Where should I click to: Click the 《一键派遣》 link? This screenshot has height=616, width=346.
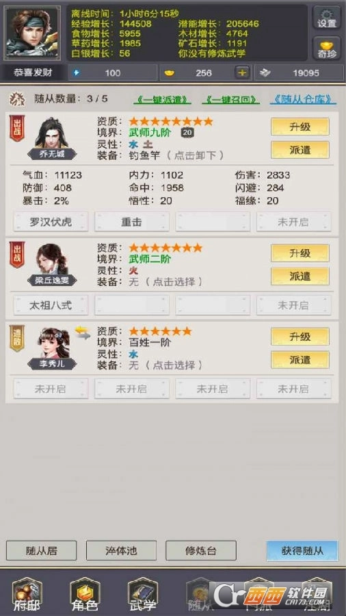(x=162, y=99)
